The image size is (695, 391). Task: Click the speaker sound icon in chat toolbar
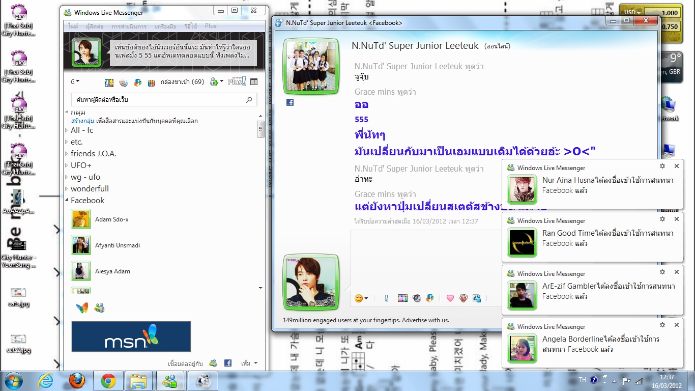417,298
